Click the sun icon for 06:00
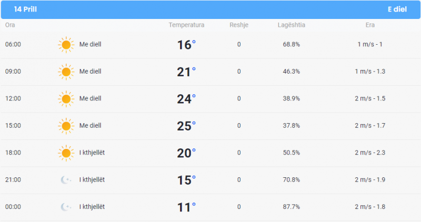 click(66, 45)
